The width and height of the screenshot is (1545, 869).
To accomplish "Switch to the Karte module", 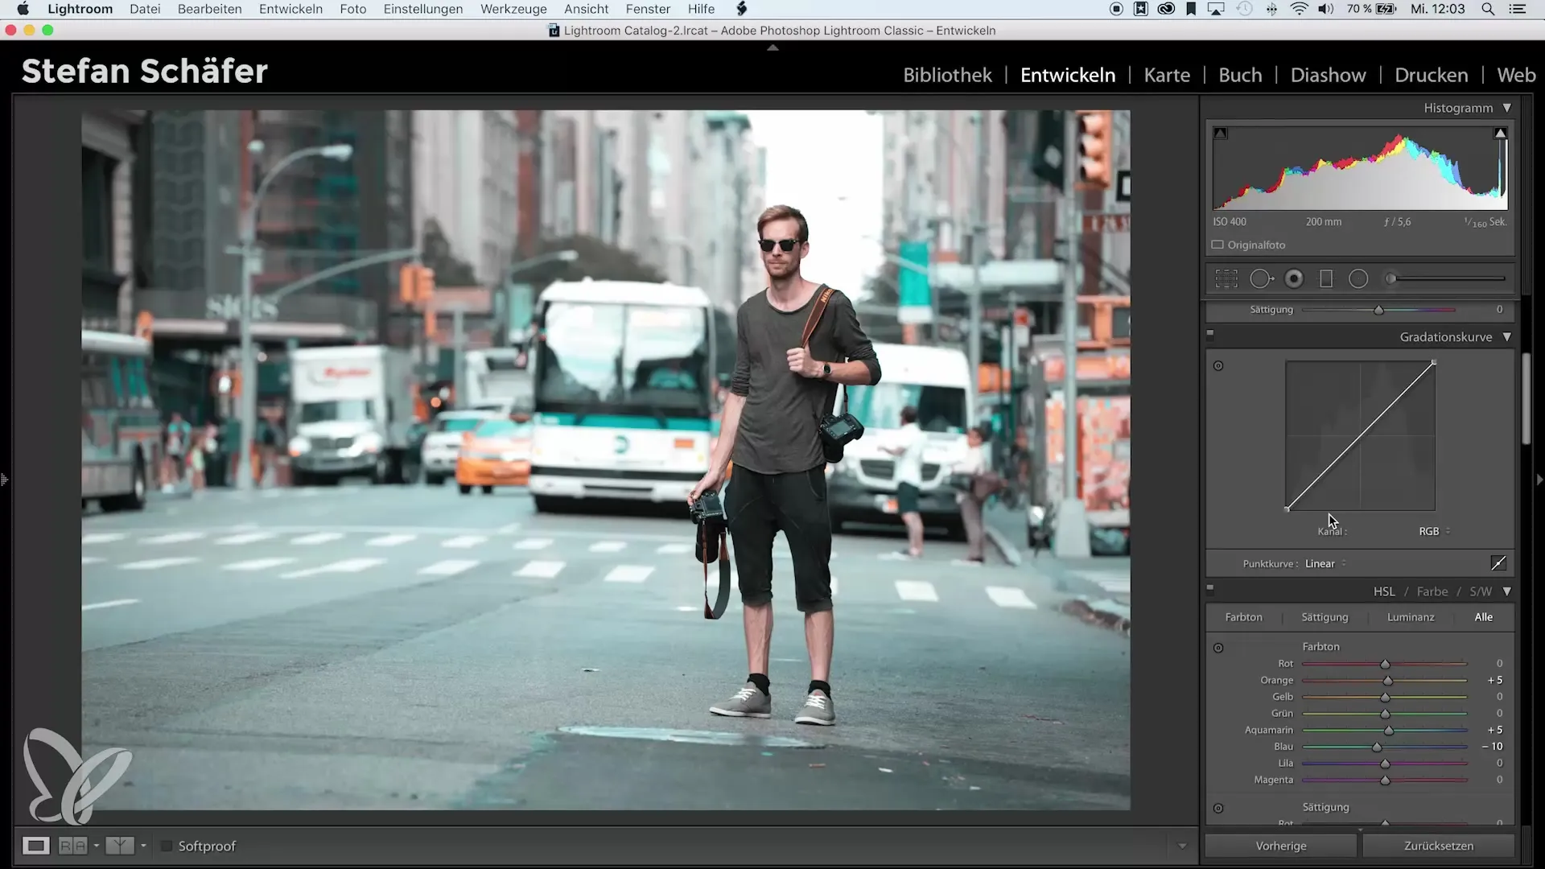I will pyautogui.click(x=1167, y=75).
